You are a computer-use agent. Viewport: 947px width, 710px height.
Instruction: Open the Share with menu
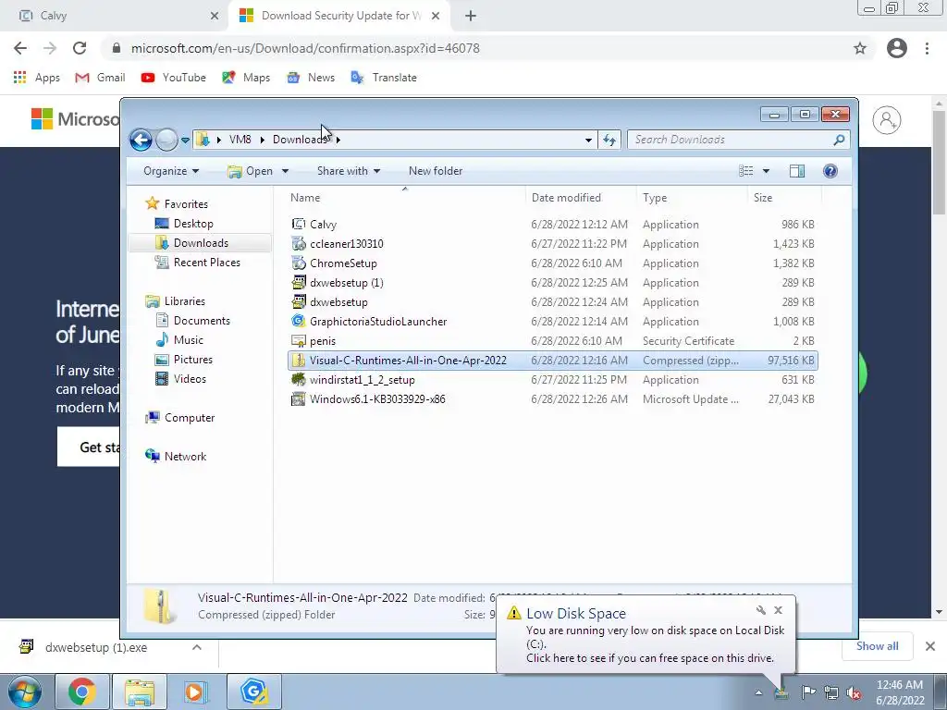point(349,171)
